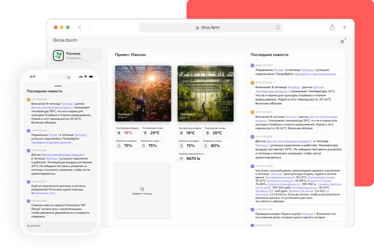The image size is (374, 251).
Task: Click the phone Wi-Fi status icon
Action: (85, 77)
